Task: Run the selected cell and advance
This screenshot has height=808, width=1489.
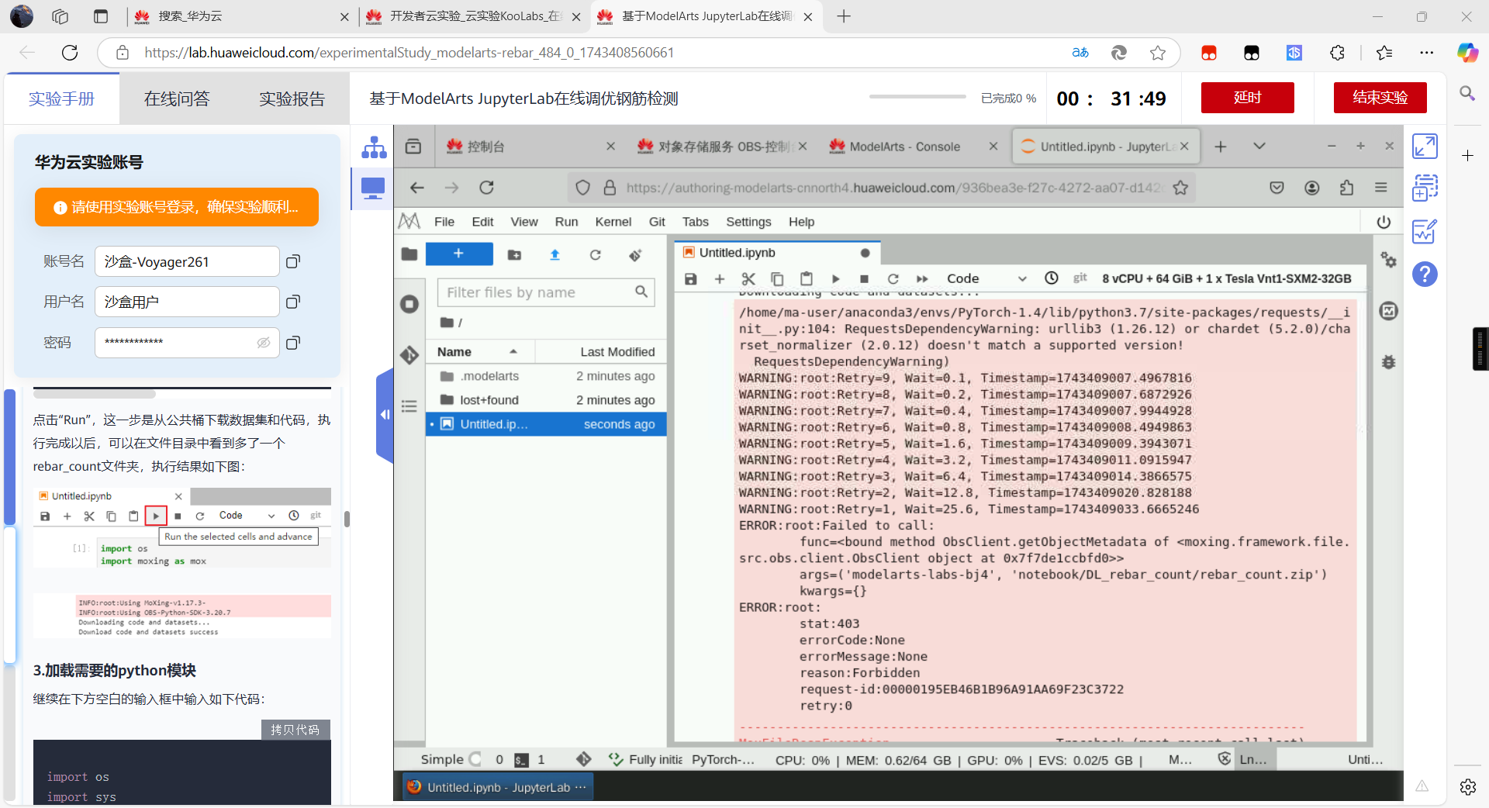Action: point(835,278)
